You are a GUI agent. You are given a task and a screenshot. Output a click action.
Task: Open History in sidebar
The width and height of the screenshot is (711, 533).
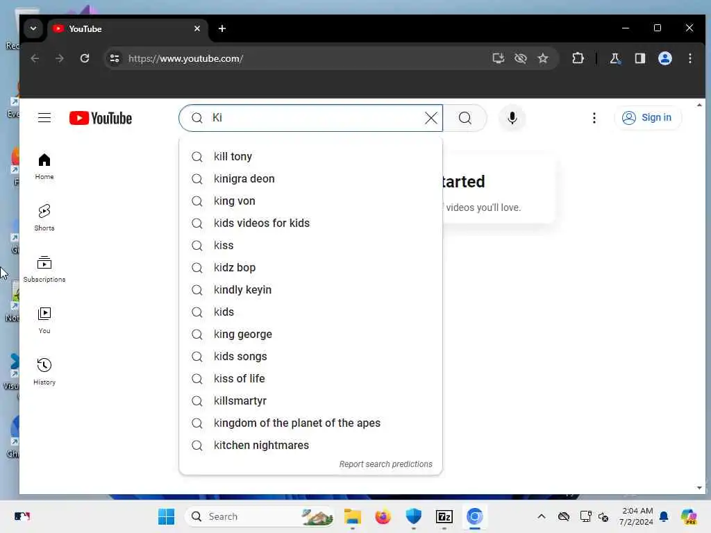pos(44,372)
